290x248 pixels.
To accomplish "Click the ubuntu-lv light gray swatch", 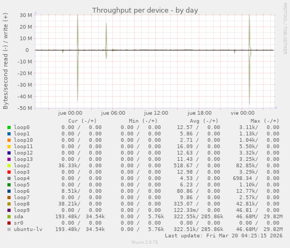I will point(9,229).
